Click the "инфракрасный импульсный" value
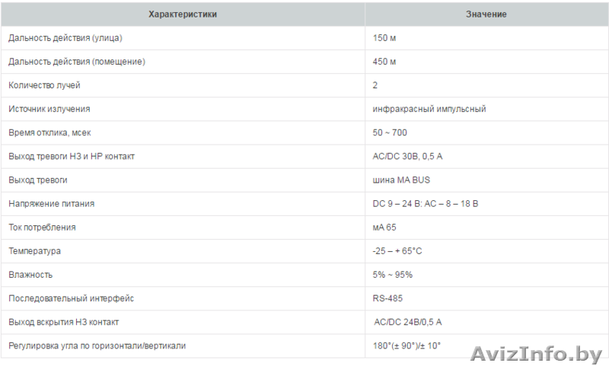This screenshot has height=366, width=609. click(x=429, y=109)
